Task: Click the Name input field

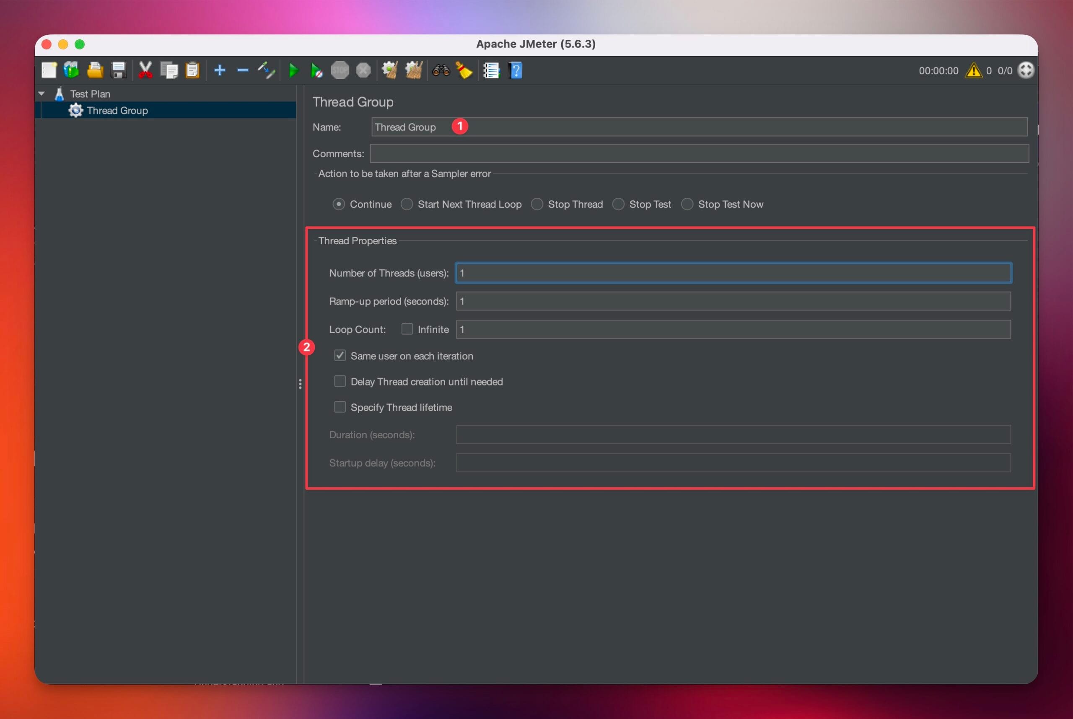Action: [x=699, y=127]
